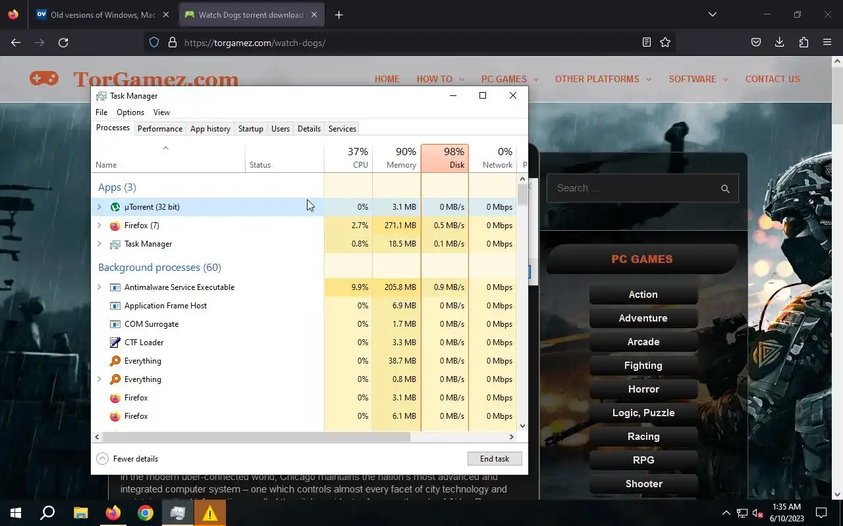Expand the Firefox (7) process group
Image resolution: width=843 pixels, height=526 pixels.
point(99,226)
